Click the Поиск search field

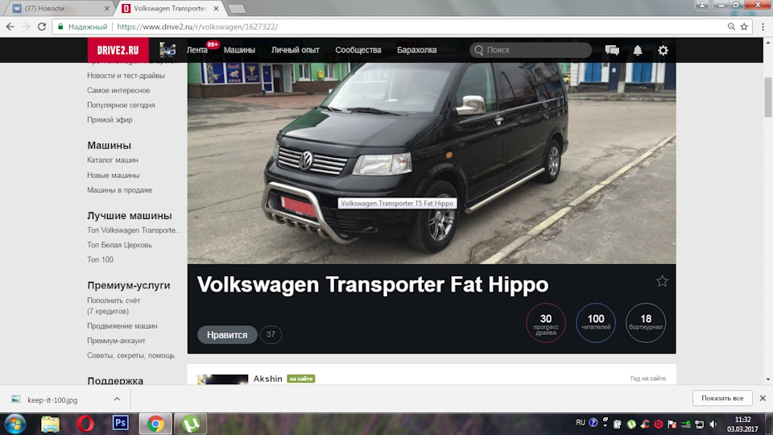coord(531,50)
